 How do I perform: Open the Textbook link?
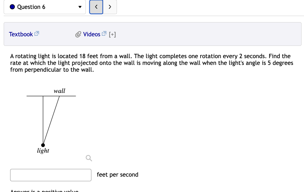click(21, 34)
